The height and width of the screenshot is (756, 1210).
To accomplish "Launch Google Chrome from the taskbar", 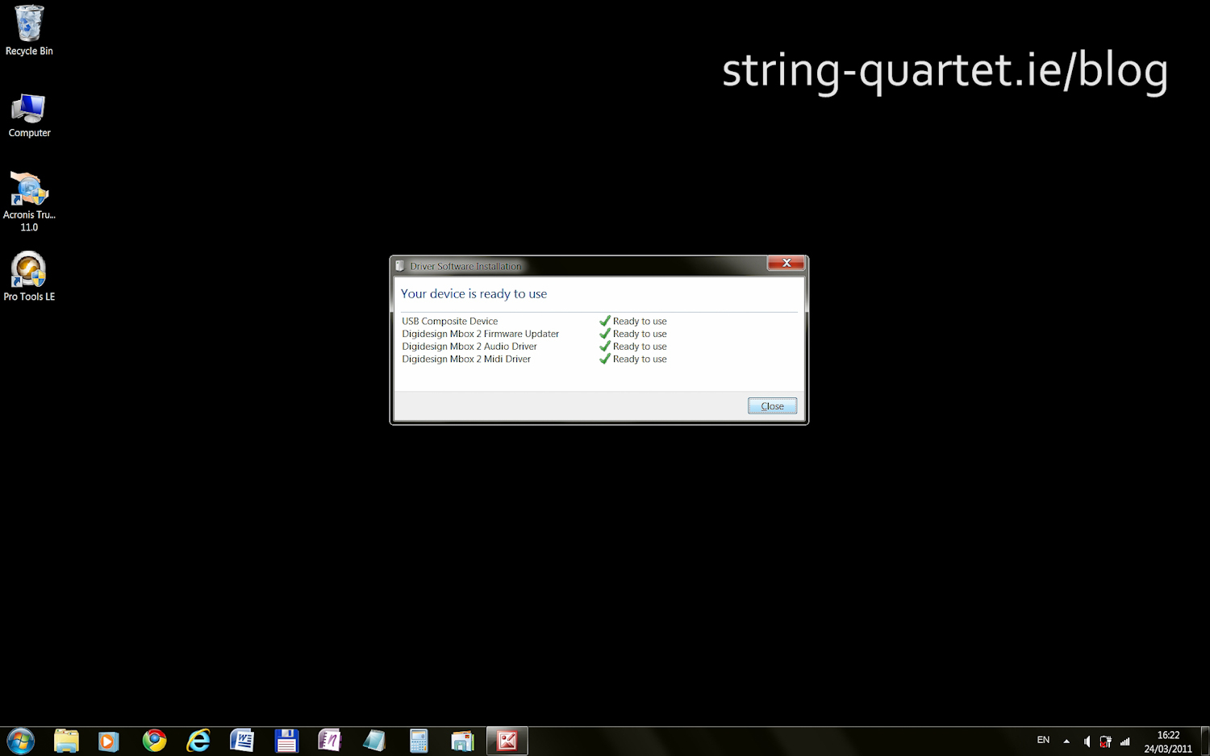I will coord(154,741).
